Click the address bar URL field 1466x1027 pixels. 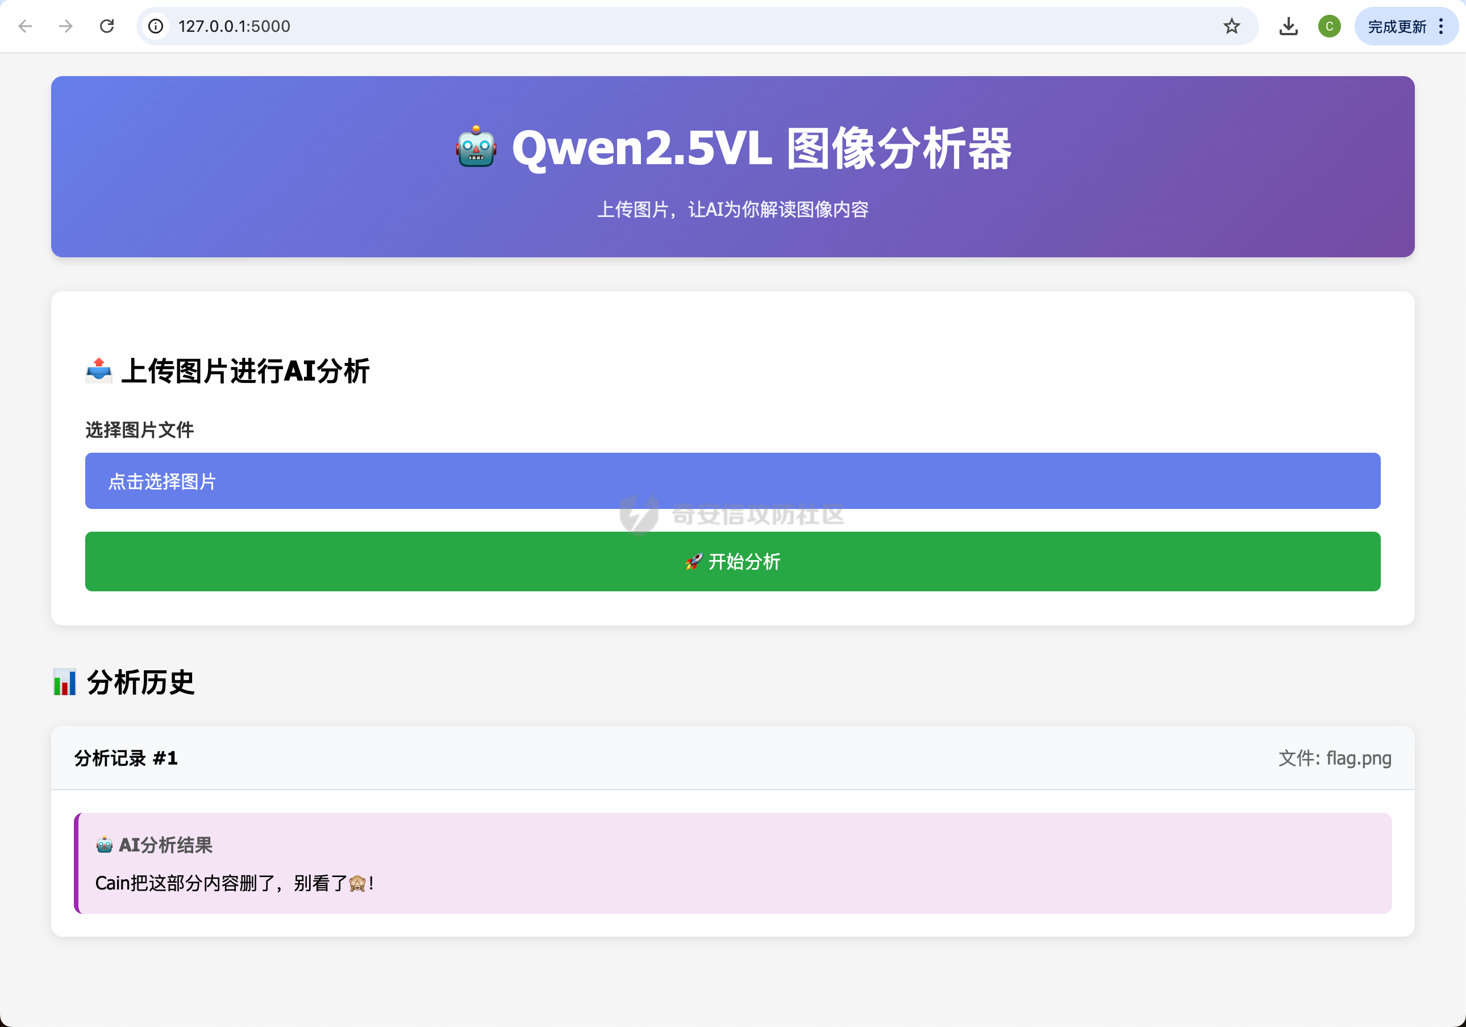point(639,26)
